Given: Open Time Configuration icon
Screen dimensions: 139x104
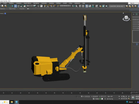Looking at the screenshot, I should tap(129, 99).
